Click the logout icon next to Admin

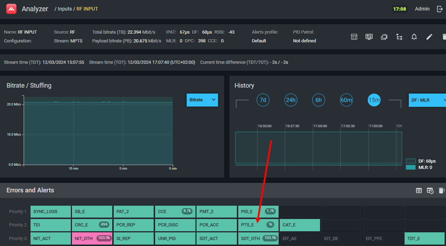(x=440, y=9)
